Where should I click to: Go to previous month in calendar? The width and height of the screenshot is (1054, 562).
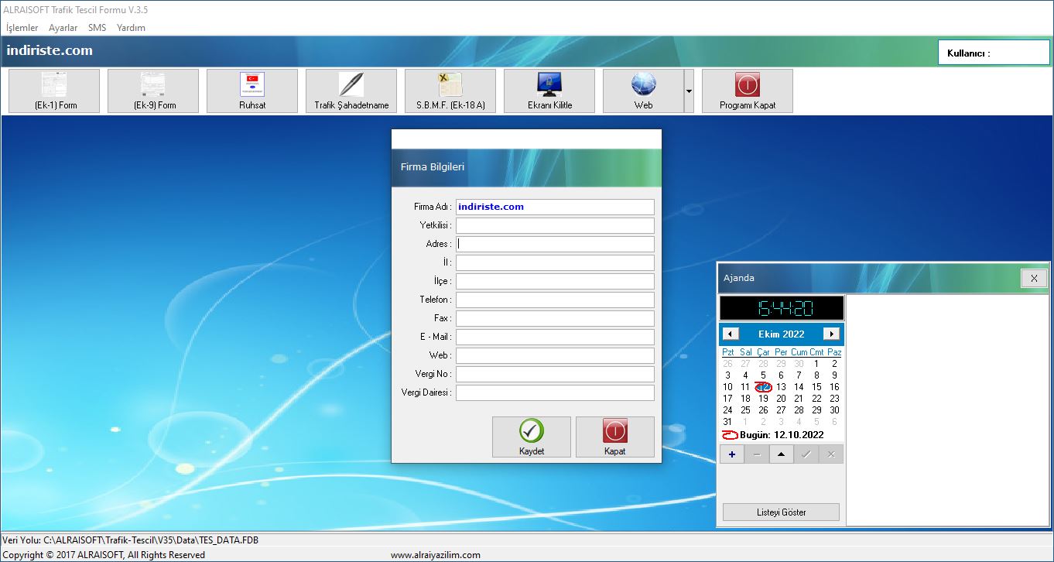(731, 334)
